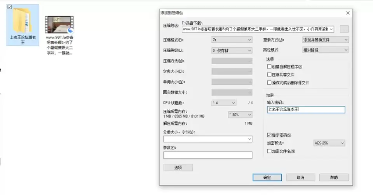Open the 分卷大小 combo box

pos(207,139)
